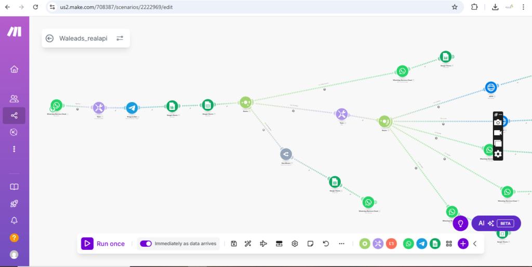This screenshot has width=532, height=267.
Task: Click the Run once button
Action: coord(103,244)
